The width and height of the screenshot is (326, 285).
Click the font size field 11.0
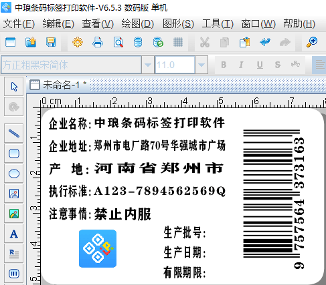pyautogui.click(x=175, y=65)
